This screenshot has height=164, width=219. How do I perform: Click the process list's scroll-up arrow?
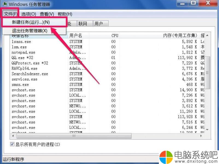pyautogui.click(x=208, y=35)
